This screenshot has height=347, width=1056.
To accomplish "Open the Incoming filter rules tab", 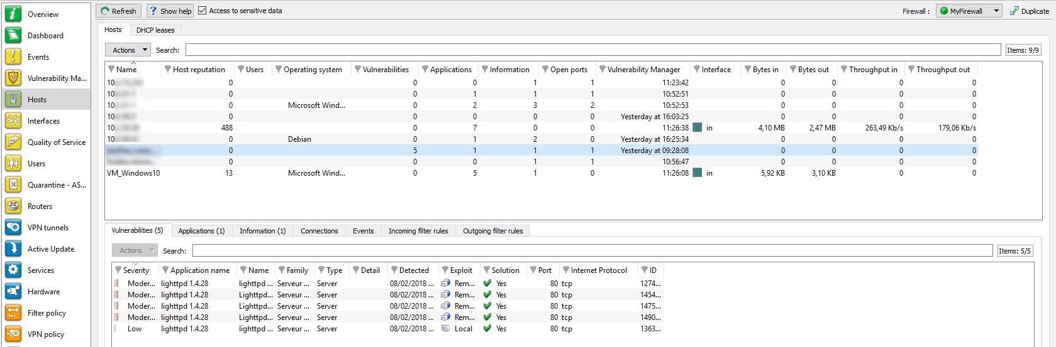I will coord(418,231).
